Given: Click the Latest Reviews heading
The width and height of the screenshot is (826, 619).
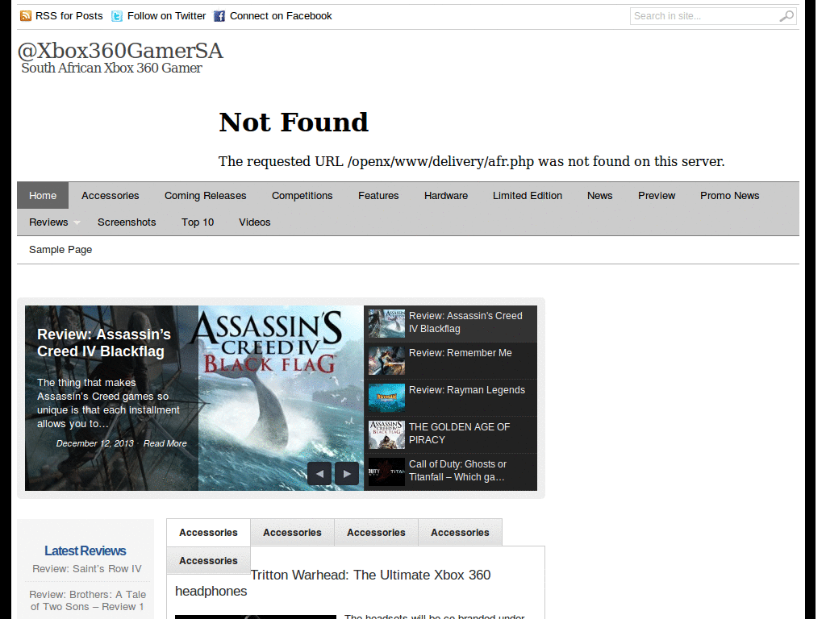Looking at the screenshot, I should (x=86, y=550).
